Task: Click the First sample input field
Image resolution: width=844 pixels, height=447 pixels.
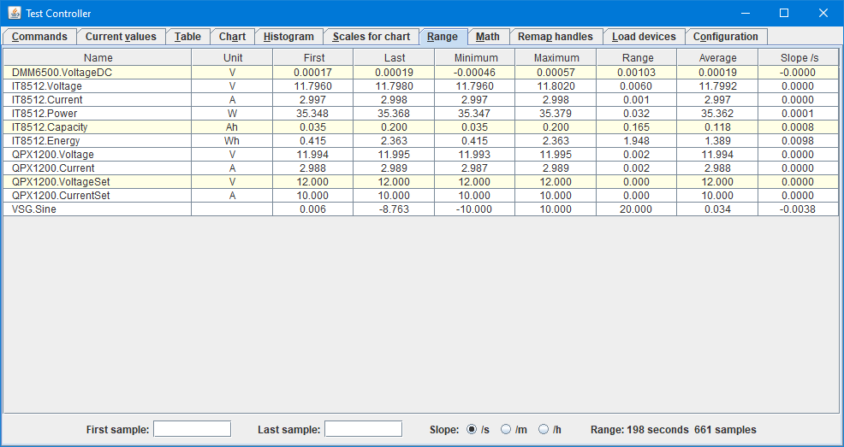Action: point(192,429)
